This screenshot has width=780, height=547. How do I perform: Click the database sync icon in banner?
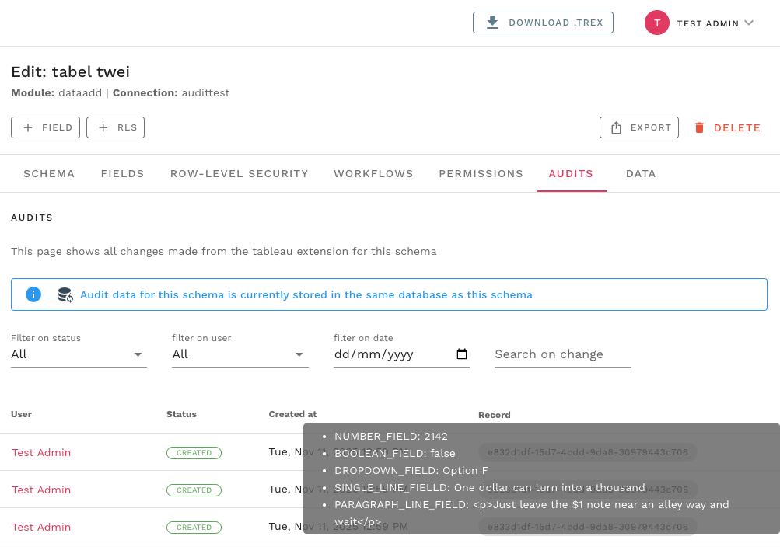pyautogui.click(x=65, y=294)
